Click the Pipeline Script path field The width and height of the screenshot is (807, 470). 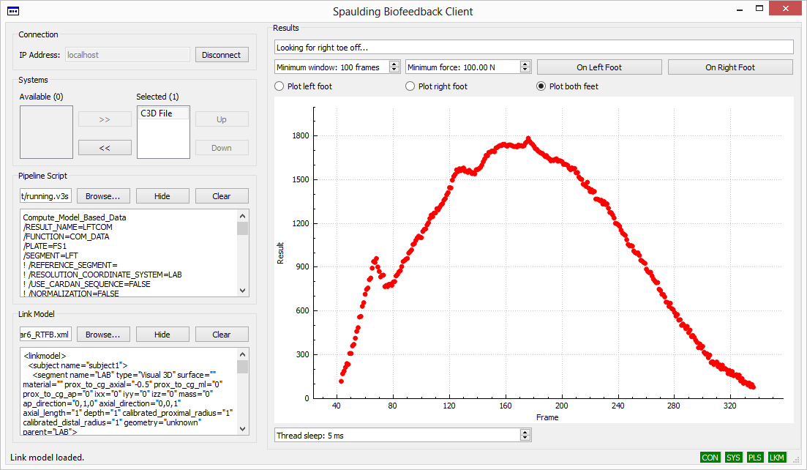click(x=45, y=196)
